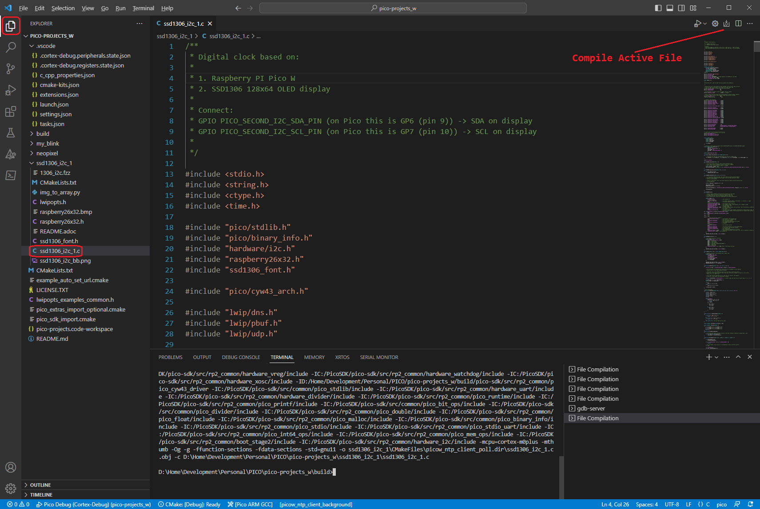This screenshot has height=509, width=760.
Task: Open the Accounts menu
Action: (11, 467)
